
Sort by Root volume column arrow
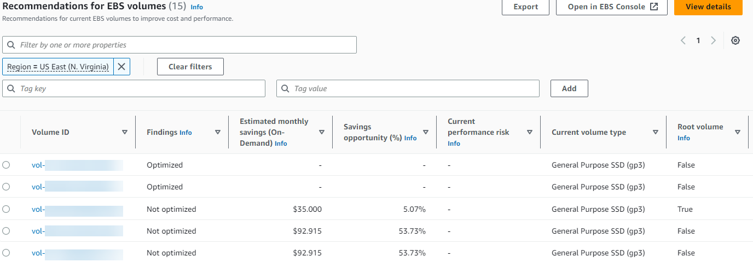pos(738,132)
